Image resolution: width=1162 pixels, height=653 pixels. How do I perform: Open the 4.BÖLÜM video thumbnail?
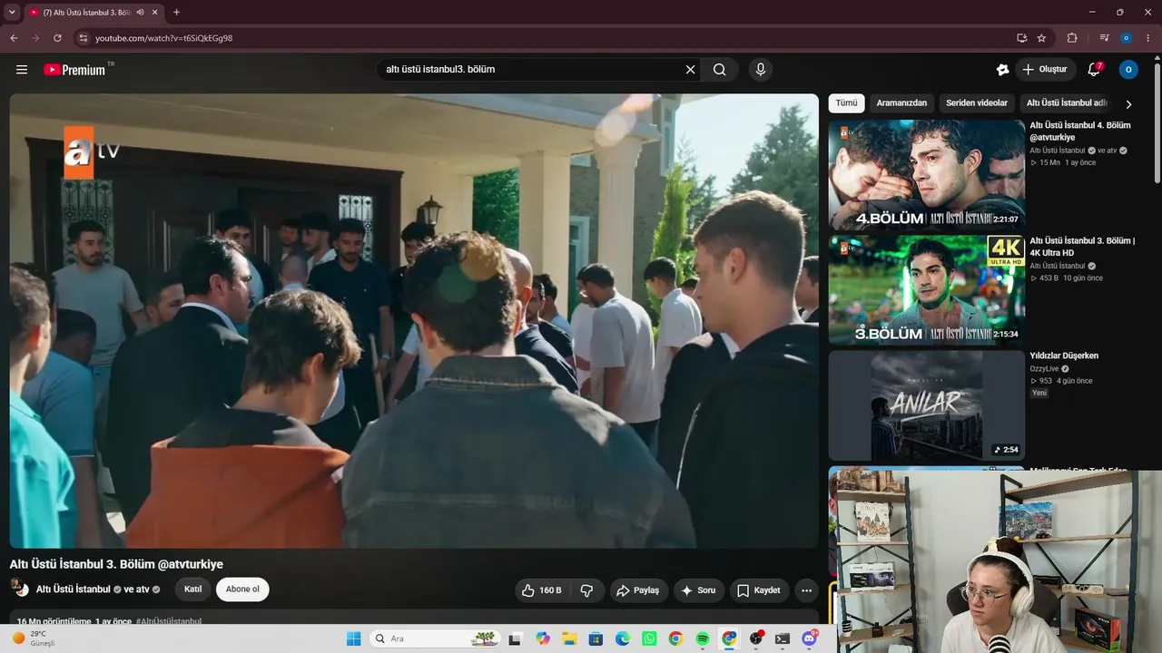926,174
